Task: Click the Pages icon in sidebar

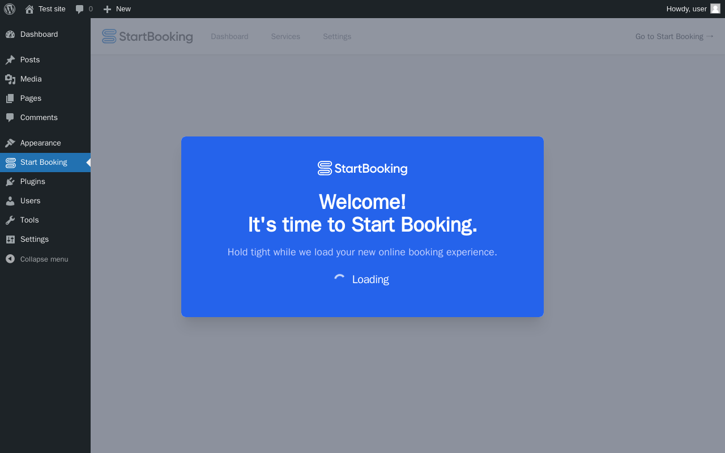Action: click(x=10, y=99)
